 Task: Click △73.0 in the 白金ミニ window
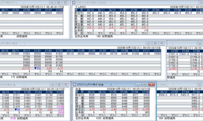[x=196, y=109]
